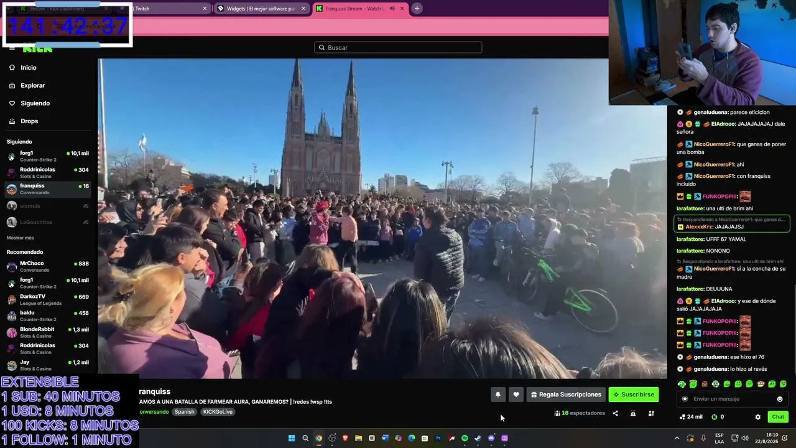This screenshot has width=796, height=448.
Task: Go to Siguiendo in the sidebar
Action: click(x=35, y=103)
